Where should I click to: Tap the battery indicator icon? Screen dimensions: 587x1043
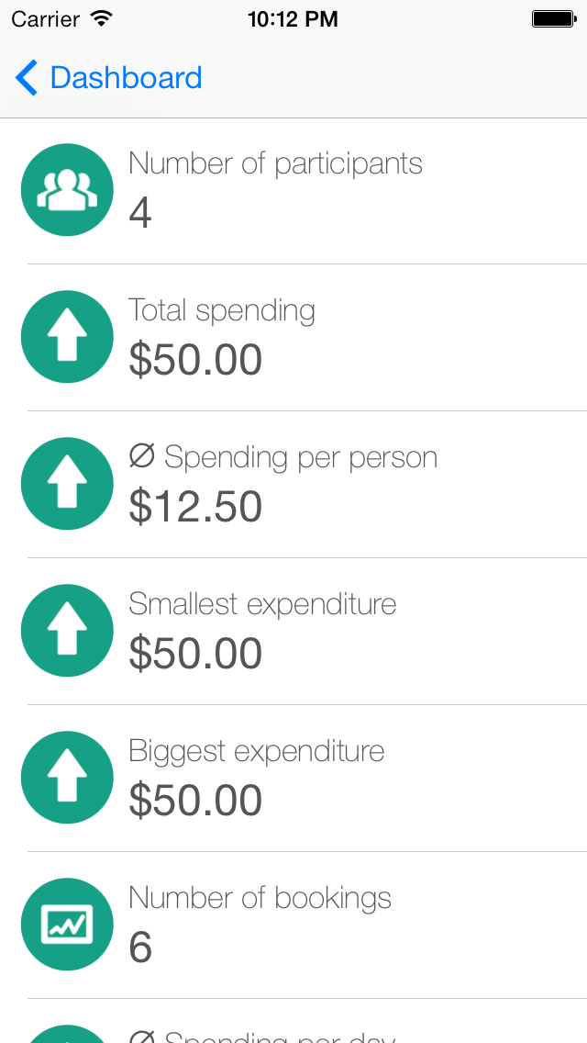pos(552,18)
